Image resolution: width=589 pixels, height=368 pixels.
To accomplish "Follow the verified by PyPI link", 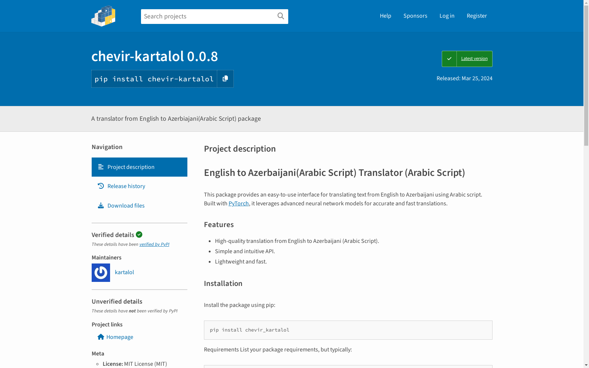I will [x=154, y=244].
